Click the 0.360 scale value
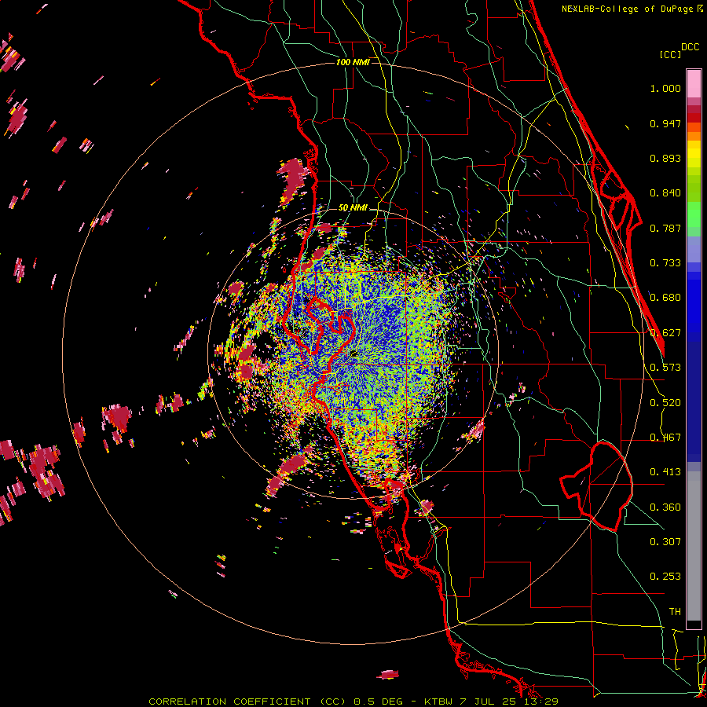Image resolution: width=707 pixels, height=707 pixels. click(x=665, y=507)
